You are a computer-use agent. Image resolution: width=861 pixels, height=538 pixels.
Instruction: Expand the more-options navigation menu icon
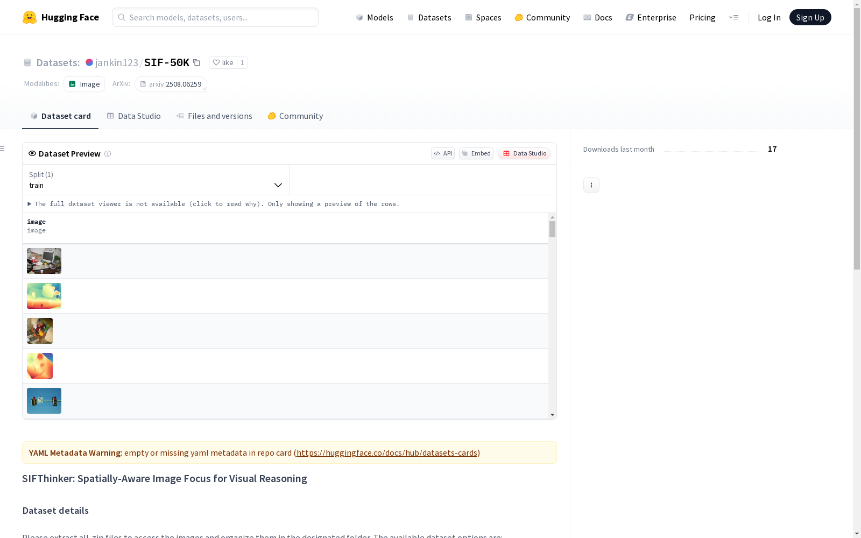[733, 17]
